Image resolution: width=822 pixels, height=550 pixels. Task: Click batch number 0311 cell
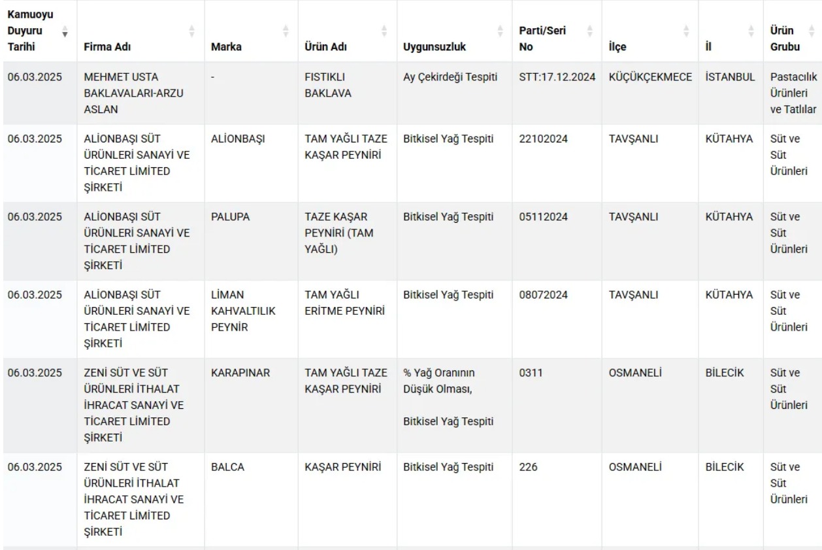pos(557,405)
